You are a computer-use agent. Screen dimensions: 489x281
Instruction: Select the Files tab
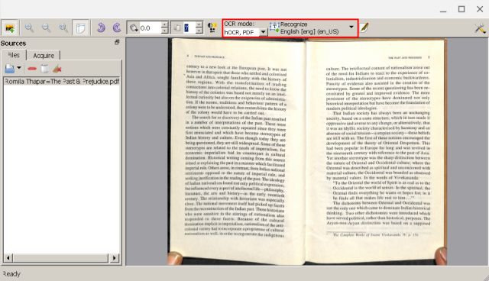tap(14, 55)
